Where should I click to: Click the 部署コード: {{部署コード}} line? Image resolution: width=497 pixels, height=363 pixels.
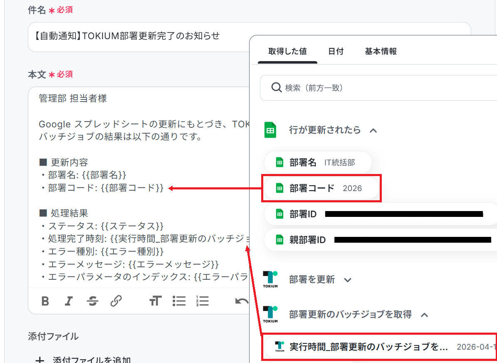pyautogui.click(x=101, y=188)
